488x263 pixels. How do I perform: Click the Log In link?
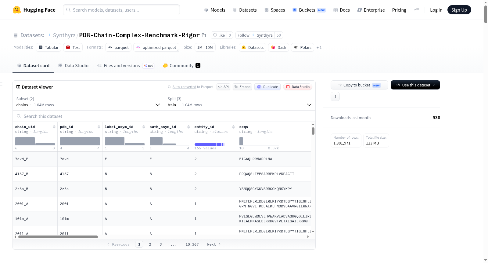coord(436,10)
